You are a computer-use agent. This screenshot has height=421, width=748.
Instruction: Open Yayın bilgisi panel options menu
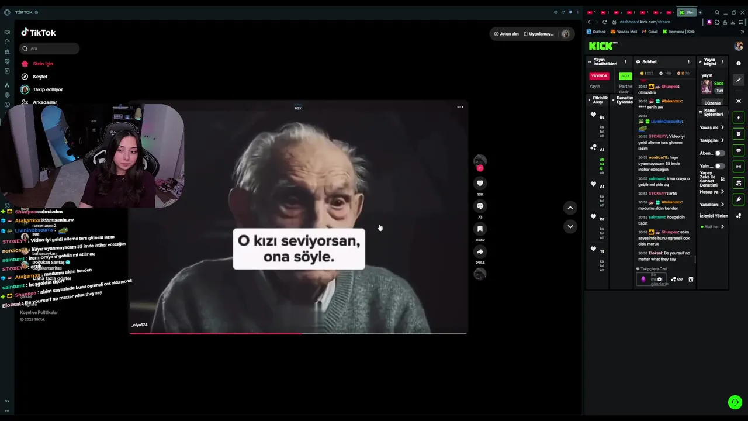722,61
